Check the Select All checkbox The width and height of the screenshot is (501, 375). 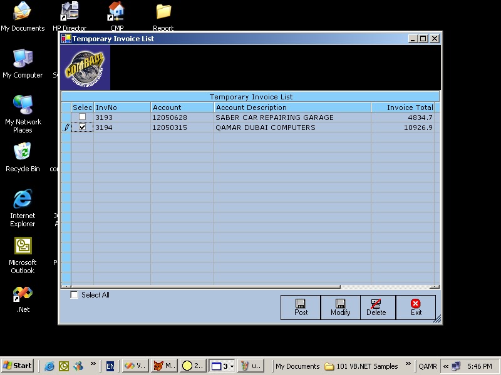(x=74, y=294)
